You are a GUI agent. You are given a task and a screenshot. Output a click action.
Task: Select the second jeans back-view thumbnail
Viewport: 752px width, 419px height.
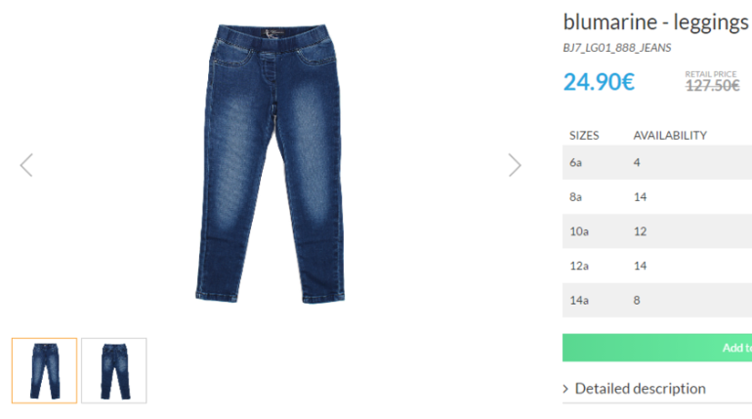(x=114, y=370)
